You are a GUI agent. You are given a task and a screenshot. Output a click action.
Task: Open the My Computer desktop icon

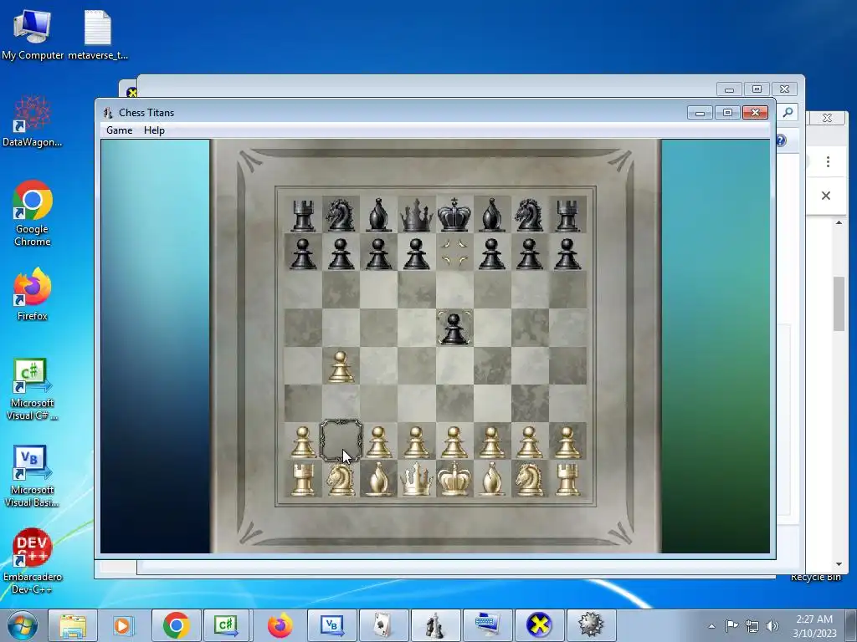tap(33, 35)
